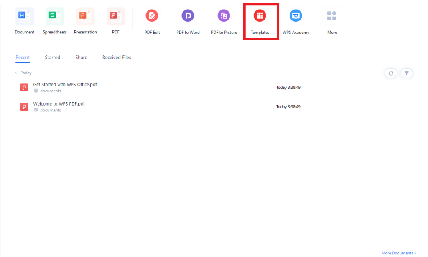Open Welcome to WPS PDF.pdf
The width and height of the screenshot is (428, 257).
(59, 104)
